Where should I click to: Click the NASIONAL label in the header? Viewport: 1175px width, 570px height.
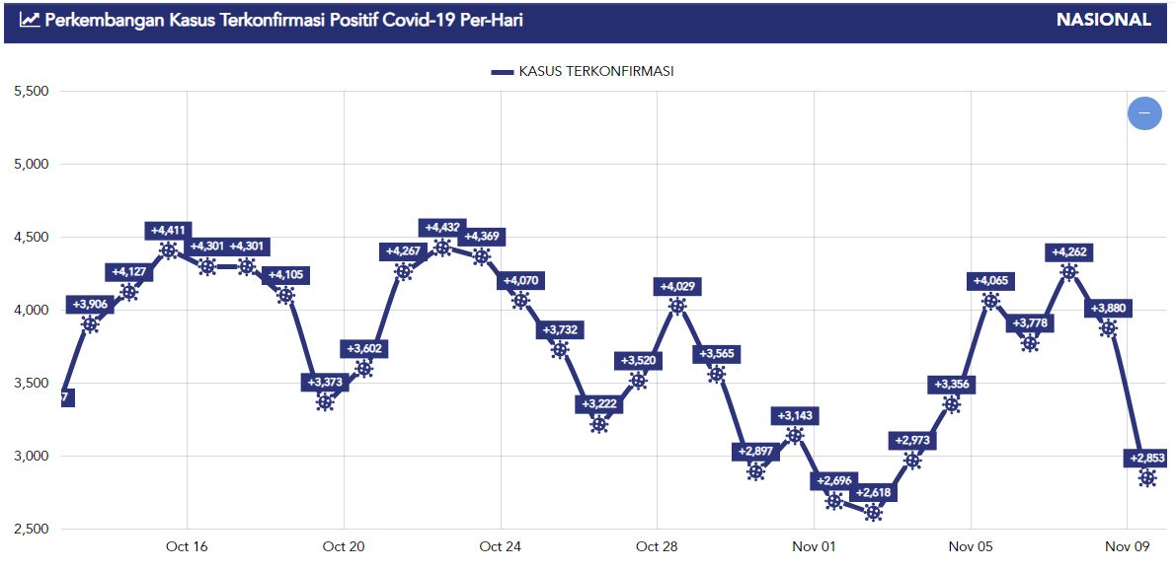pyautogui.click(x=1103, y=20)
